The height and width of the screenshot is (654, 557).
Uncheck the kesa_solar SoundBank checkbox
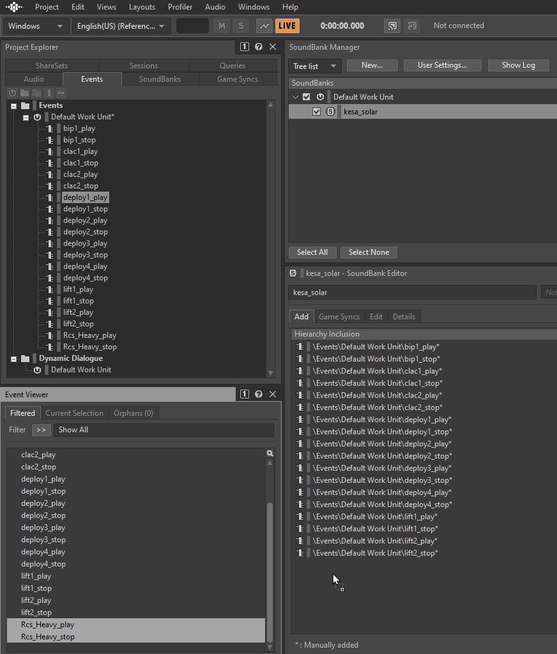pyautogui.click(x=316, y=112)
